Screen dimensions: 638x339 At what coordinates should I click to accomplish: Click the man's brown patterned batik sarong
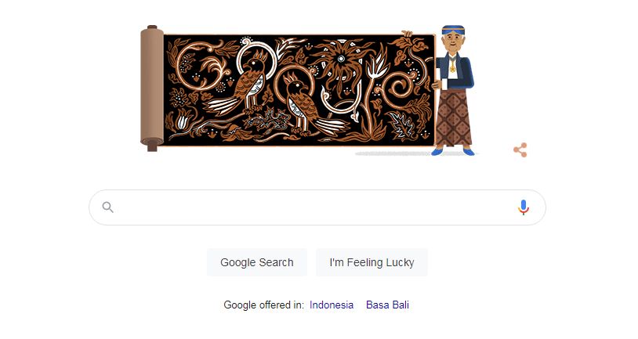pyautogui.click(x=453, y=118)
